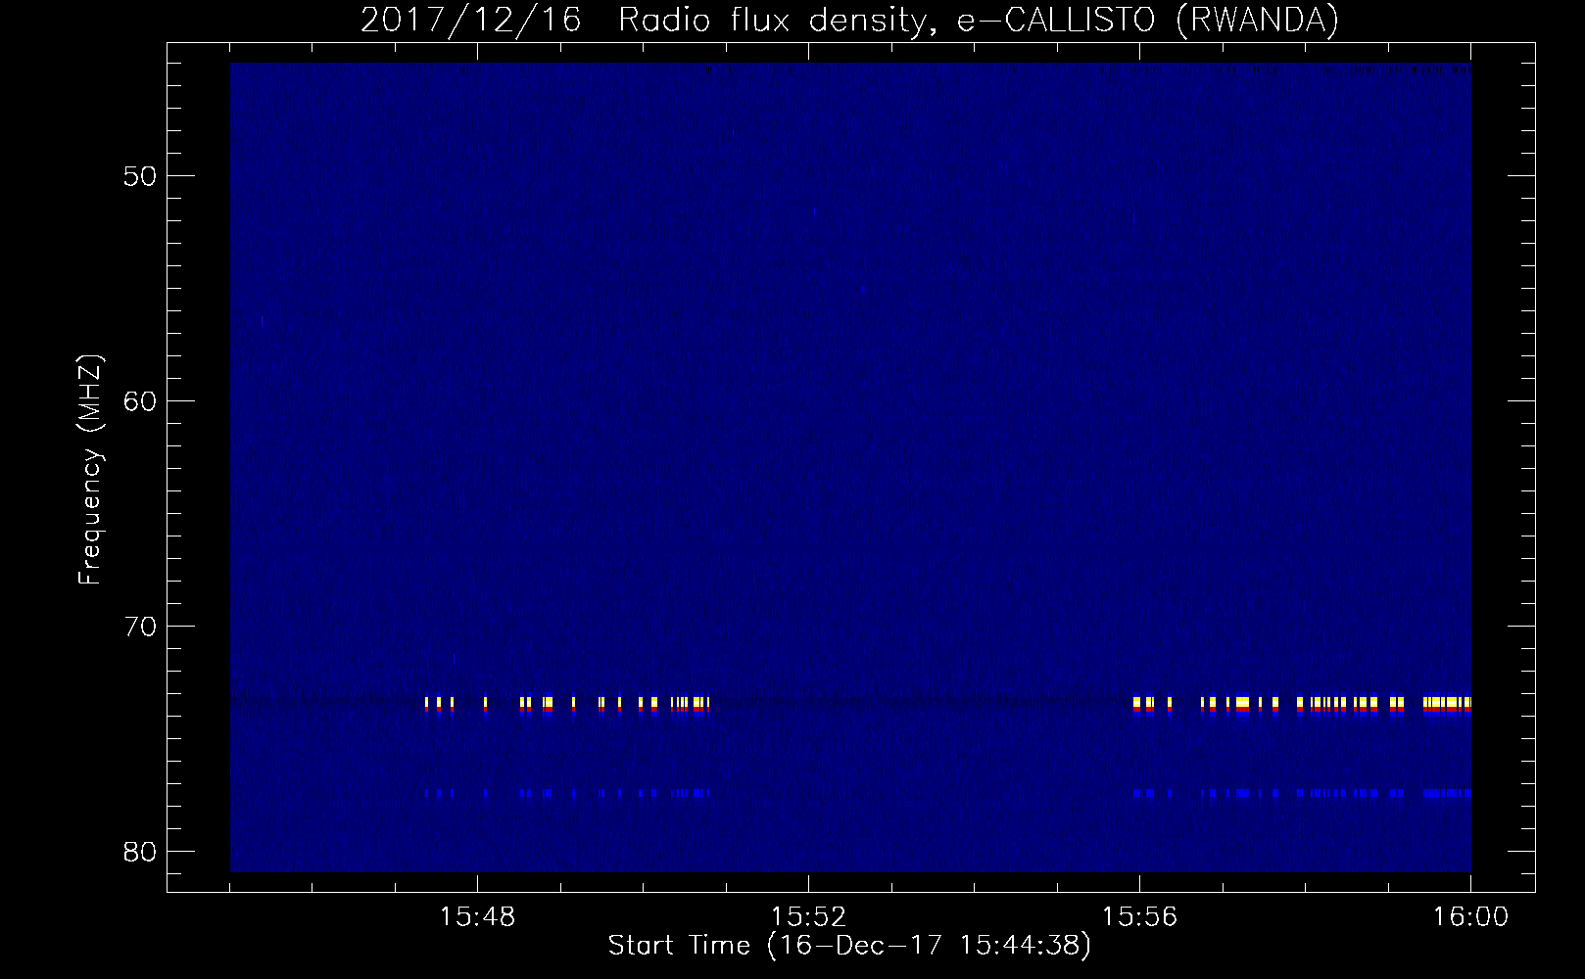Click the time tick label "15:48"
The image size is (1585, 979).
tap(478, 917)
